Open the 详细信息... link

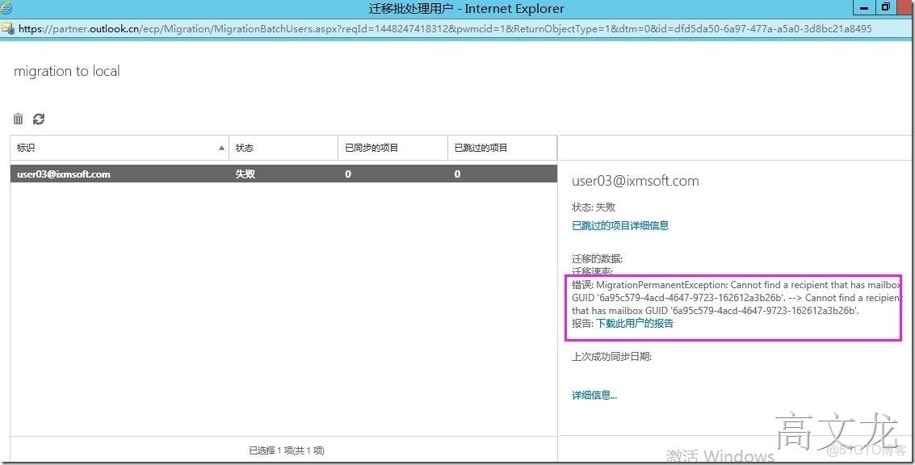[x=594, y=394]
